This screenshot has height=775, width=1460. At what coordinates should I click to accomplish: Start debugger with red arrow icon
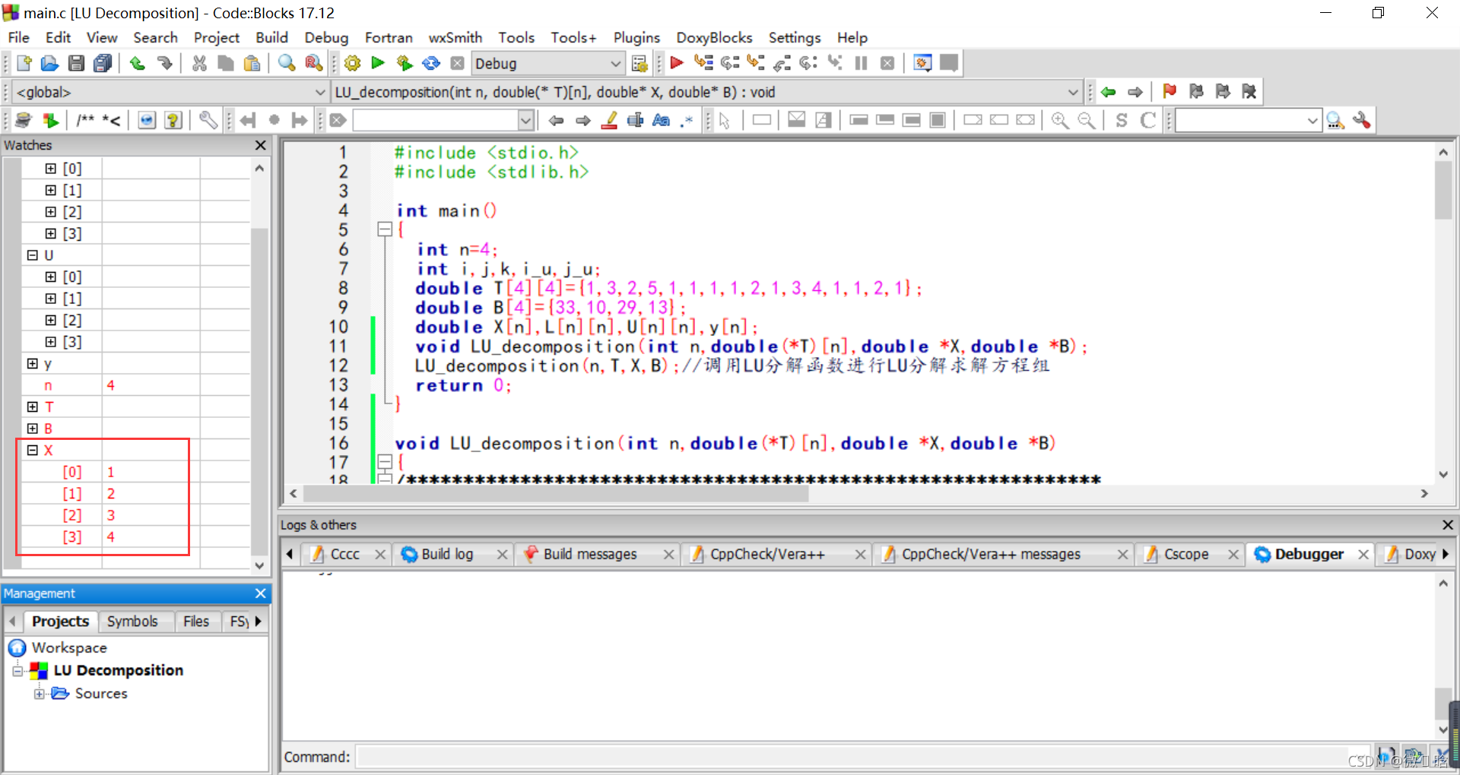(676, 63)
